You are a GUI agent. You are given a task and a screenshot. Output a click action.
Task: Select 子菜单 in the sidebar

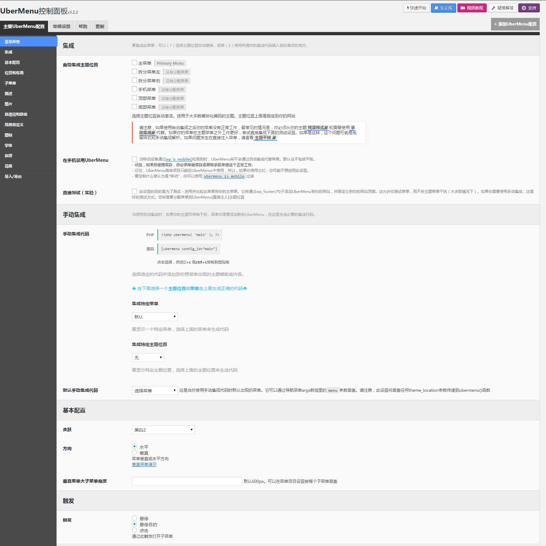[28, 83]
